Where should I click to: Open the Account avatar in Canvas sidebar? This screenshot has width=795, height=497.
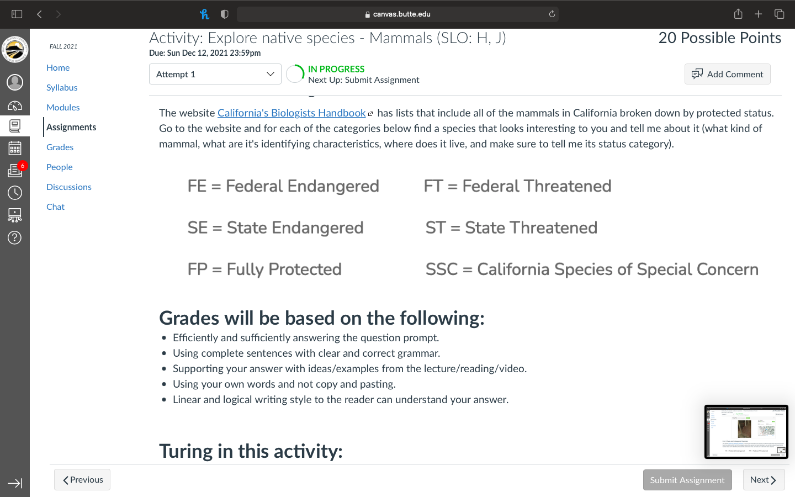tap(15, 82)
